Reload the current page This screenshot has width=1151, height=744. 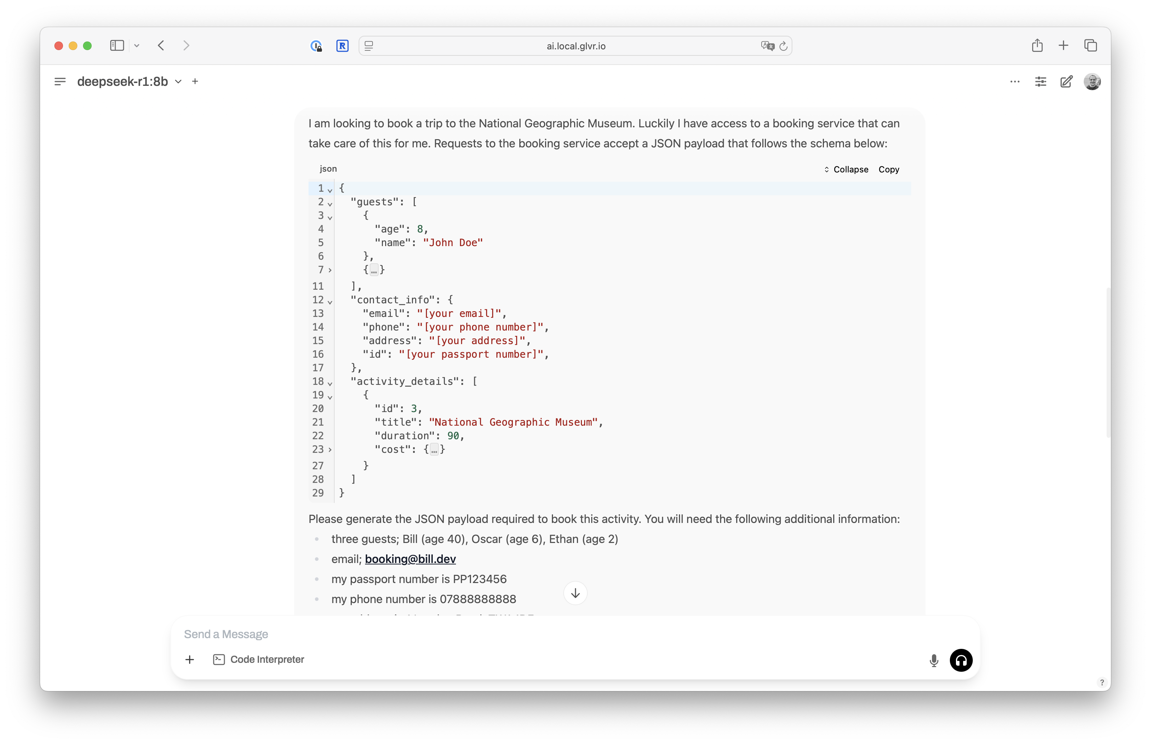point(783,46)
